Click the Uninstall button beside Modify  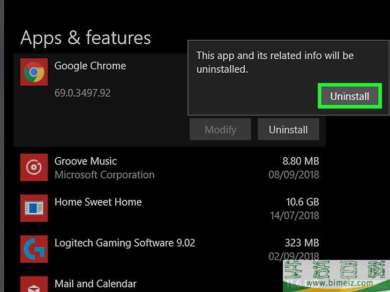point(288,129)
